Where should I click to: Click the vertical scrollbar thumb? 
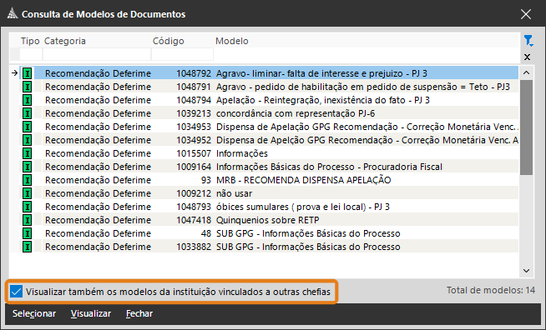[527, 127]
